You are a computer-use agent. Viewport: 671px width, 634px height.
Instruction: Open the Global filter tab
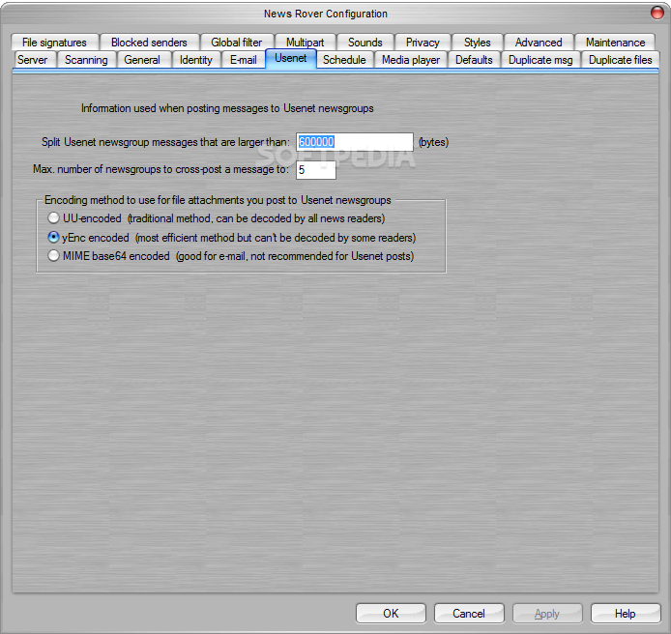(237, 43)
